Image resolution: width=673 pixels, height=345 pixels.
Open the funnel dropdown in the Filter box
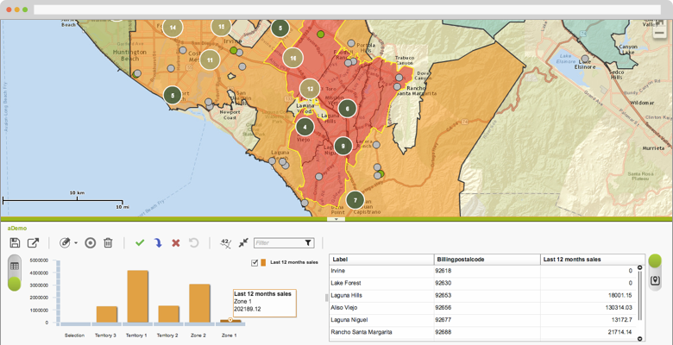tap(308, 243)
